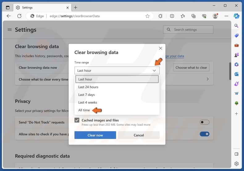Open Outlook icon in the sidebar
This screenshot has width=244, height=171.
click(236, 74)
